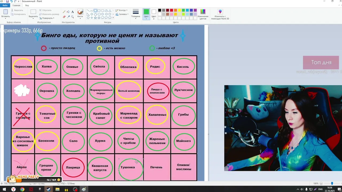This screenshot has height=192, width=342.
Task: Undo via quick access toolbar arrow
Action: pyautogui.click(x=11, y=1)
